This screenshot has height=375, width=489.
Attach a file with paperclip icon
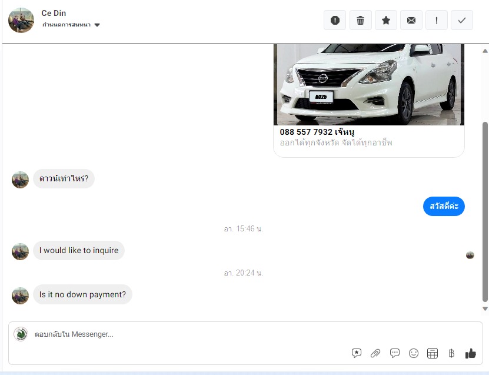pos(375,353)
